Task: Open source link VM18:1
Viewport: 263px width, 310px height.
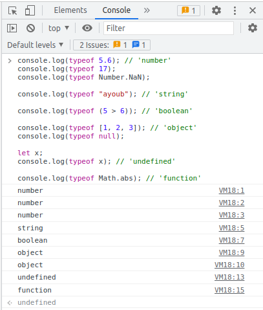Action: point(231,190)
